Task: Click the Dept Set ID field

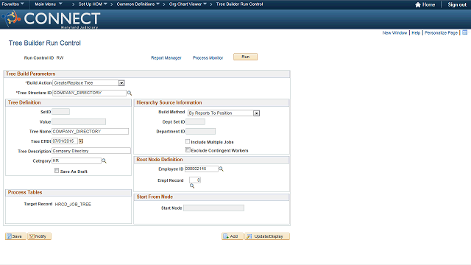Action: [195, 121]
